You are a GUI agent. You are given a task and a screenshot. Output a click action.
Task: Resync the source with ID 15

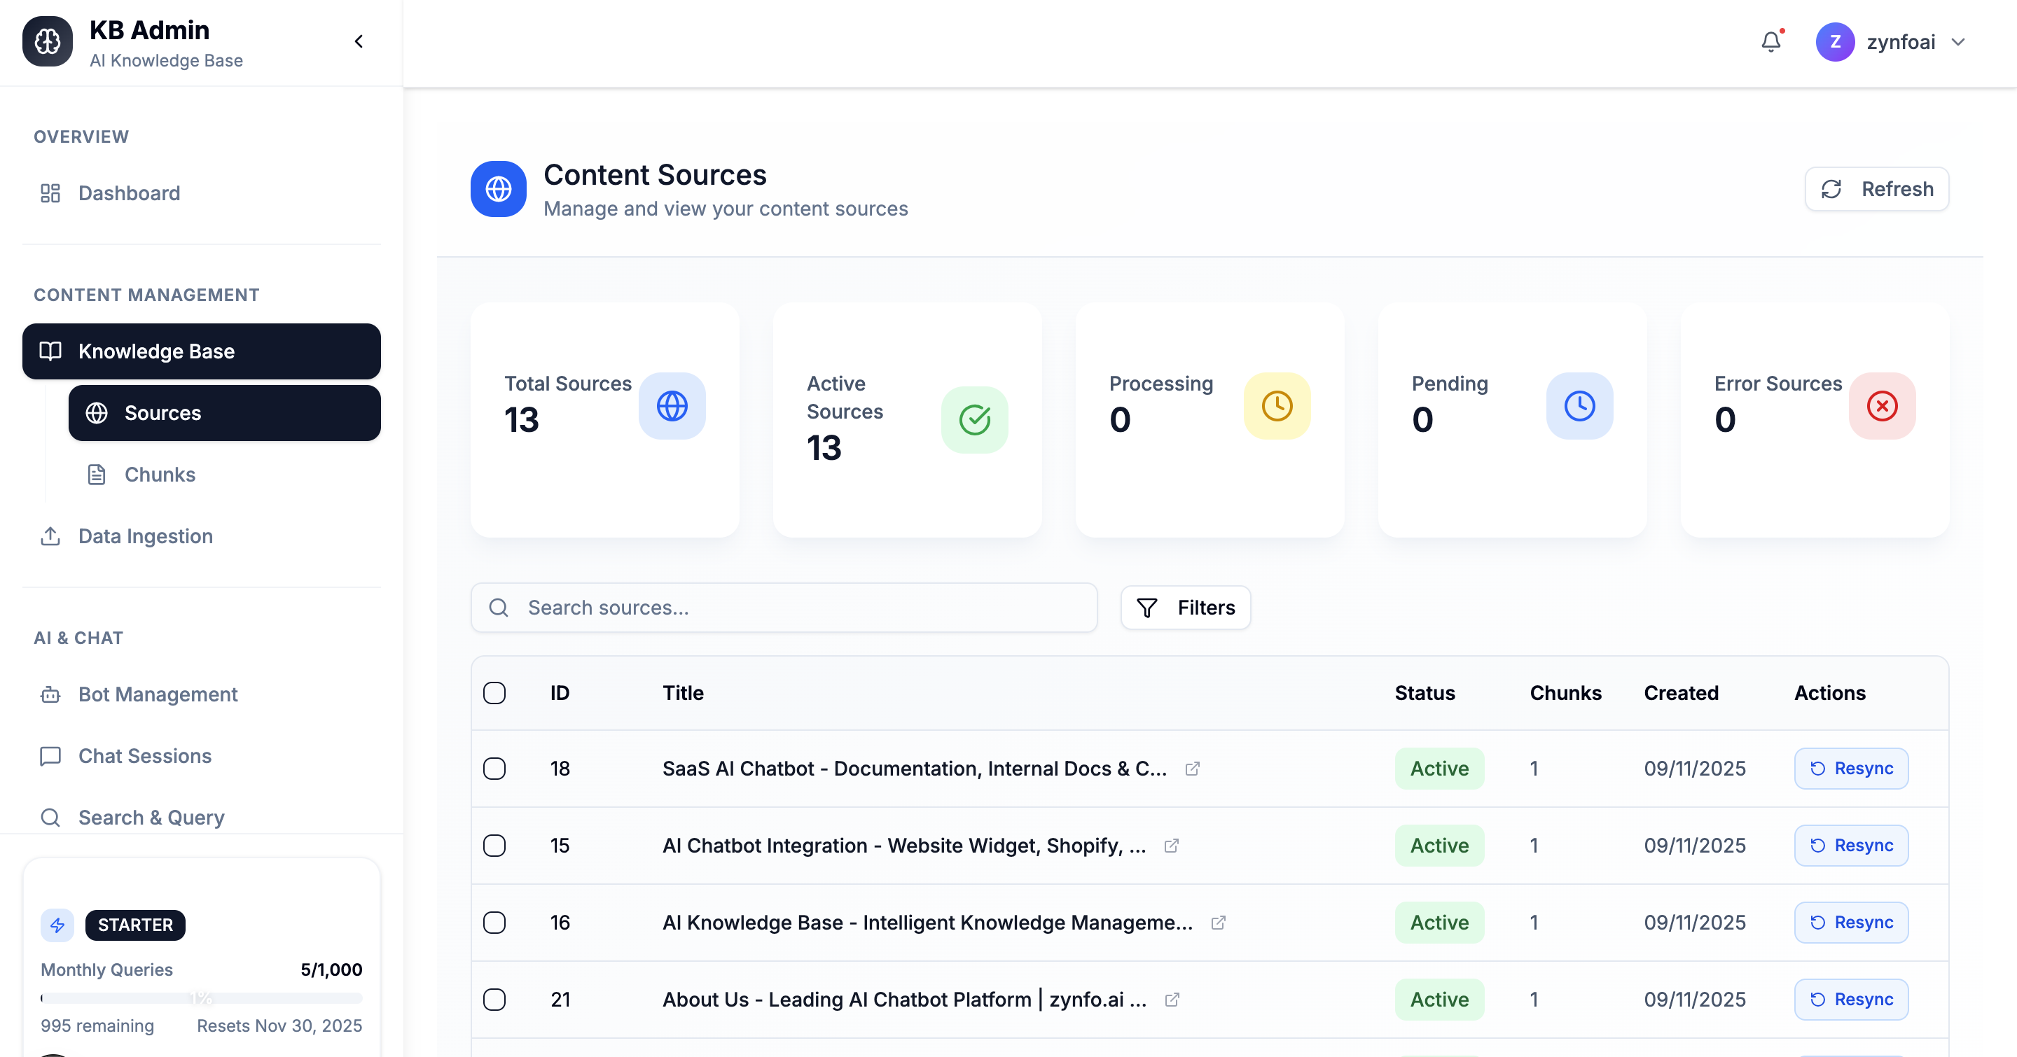pos(1850,845)
